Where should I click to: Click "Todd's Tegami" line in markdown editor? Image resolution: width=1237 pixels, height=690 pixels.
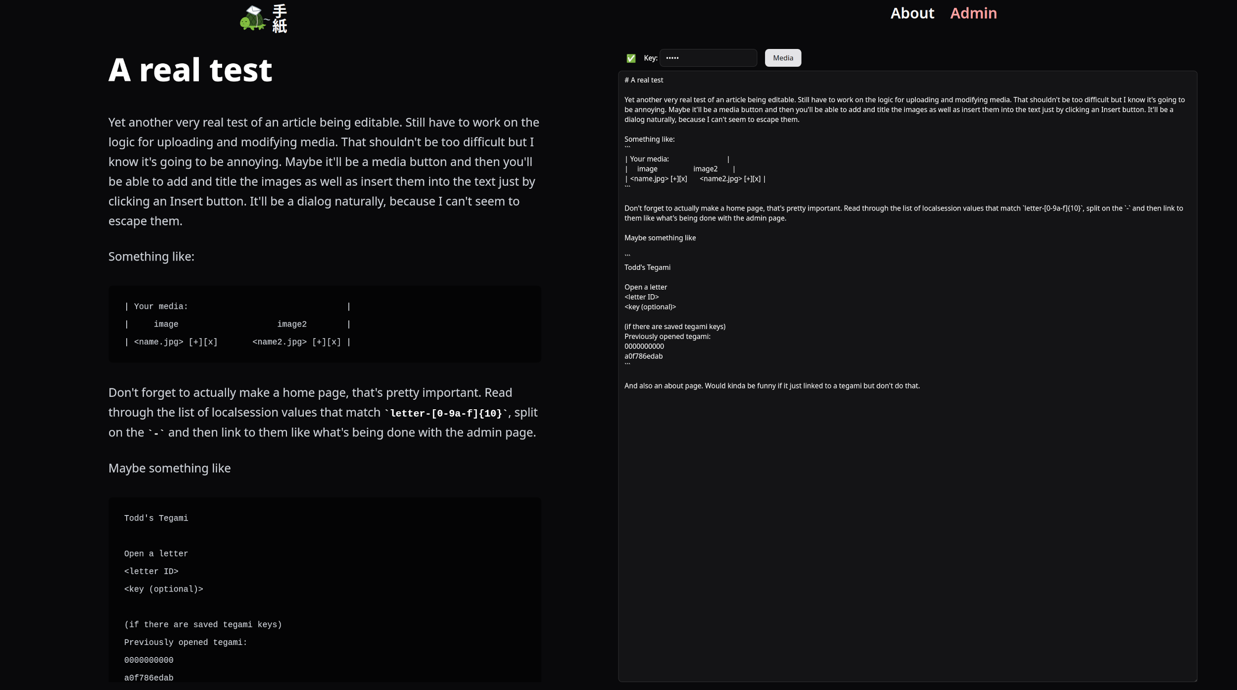pos(647,267)
